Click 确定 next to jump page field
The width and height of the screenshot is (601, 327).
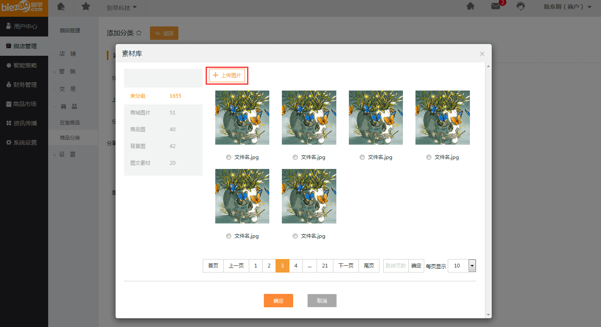(x=416, y=266)
